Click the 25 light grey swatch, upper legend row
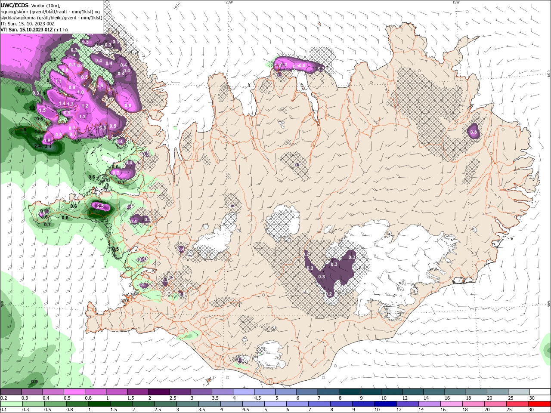The height and width of the screenshot is (413, 551). point(519,392)
